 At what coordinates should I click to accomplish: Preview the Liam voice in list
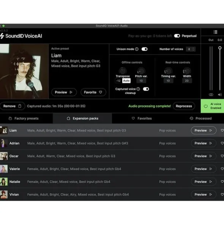coord(203,131)
